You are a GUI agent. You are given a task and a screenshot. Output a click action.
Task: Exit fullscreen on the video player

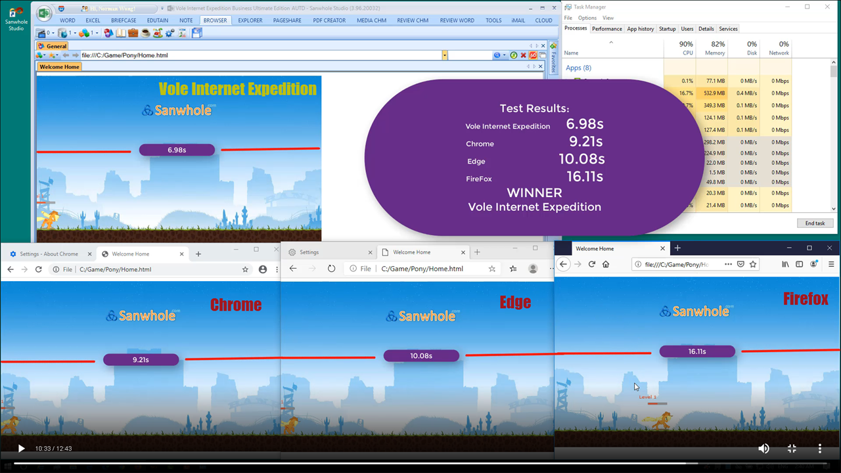(792, 448)
